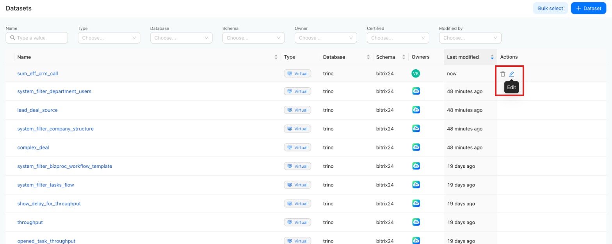Open the system_filter_tasks_flow dataset
Viewport: 612px width, 244px height.
[x=46, y=185]
